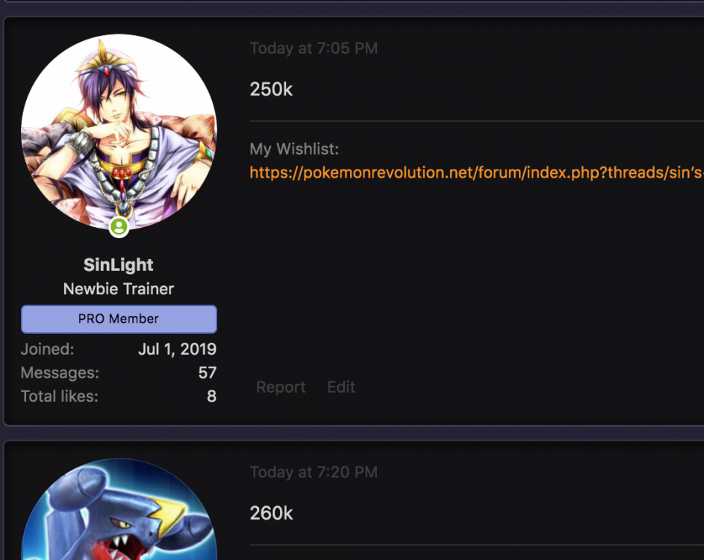Open the "Today at 7:05 PM" timestamp
The height and width of the screenshot is (560, 704).
314,49
